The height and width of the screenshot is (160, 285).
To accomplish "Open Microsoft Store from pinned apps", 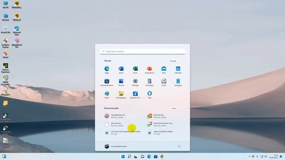I will (x=107, y=82).
